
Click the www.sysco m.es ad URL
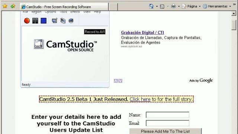coord(131,47)
